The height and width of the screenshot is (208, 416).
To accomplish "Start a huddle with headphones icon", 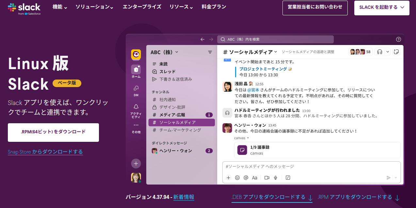I will pyautogui.click(x=380, y=52).
